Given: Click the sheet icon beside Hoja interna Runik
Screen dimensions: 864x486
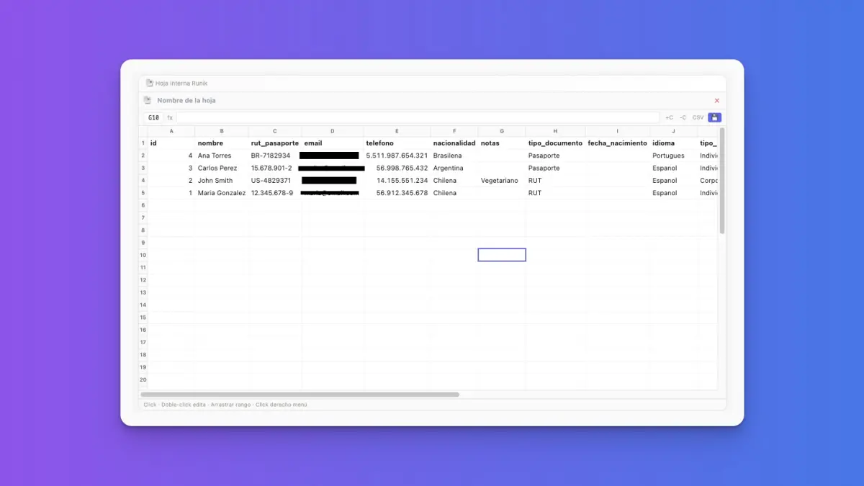Looking at the screenshot, I should pyautogui.click(x=150, y=84).
